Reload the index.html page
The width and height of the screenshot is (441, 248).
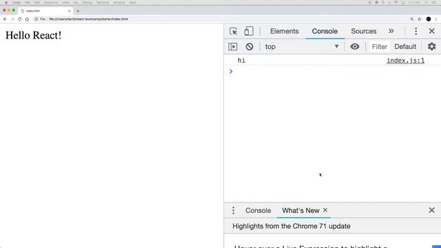(20, 19)
